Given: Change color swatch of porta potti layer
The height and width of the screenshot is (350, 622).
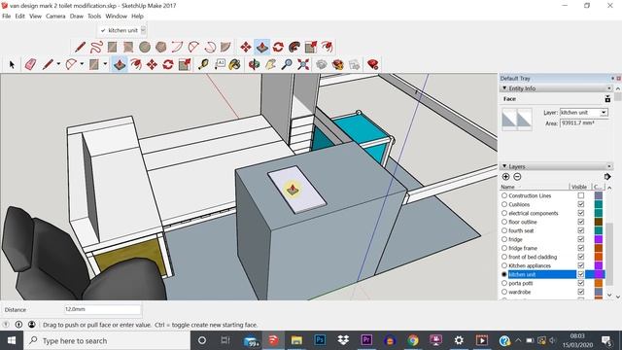Looking at the screenshot, I should (599, 283).
